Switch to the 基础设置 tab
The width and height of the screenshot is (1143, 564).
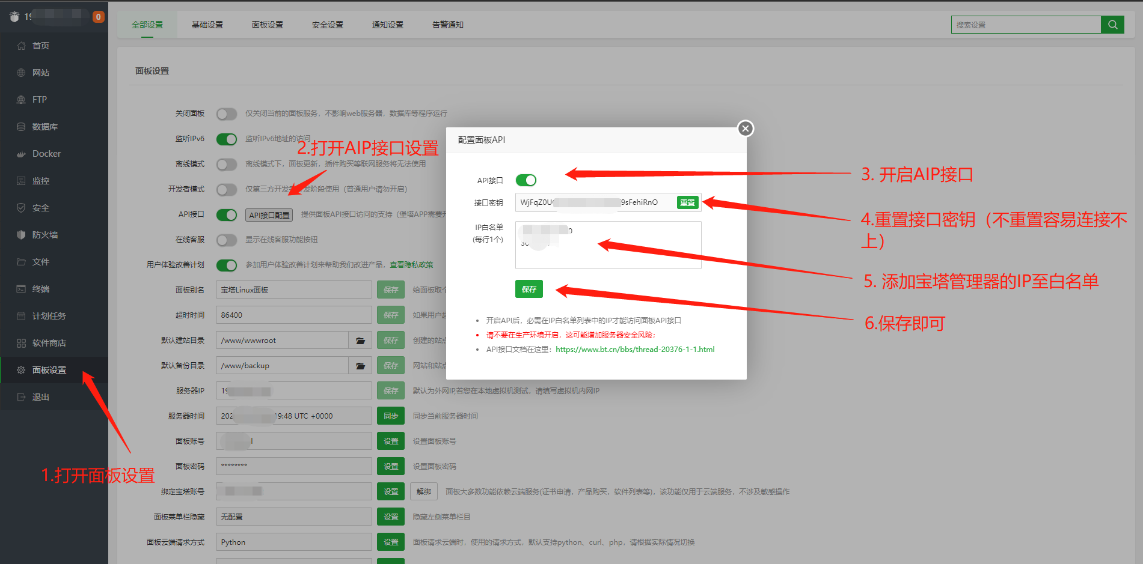(x=207, y=25)
